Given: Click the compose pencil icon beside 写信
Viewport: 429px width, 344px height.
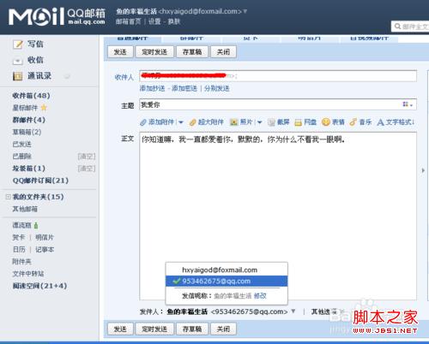Looking at the screenshot, I should coord(18,44).
